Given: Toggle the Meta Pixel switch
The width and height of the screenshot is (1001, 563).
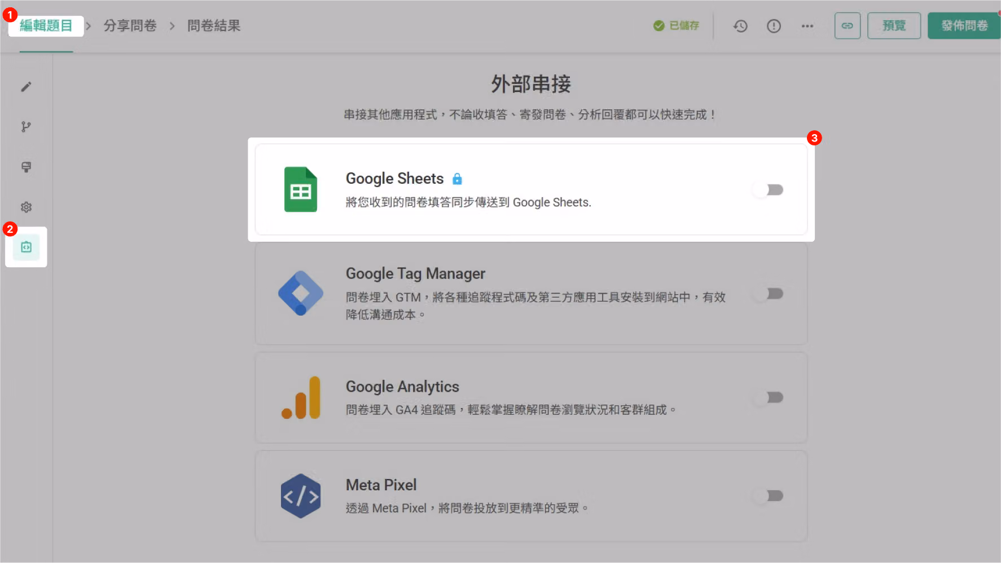Looking at the screenshot, I should point(768,496).
